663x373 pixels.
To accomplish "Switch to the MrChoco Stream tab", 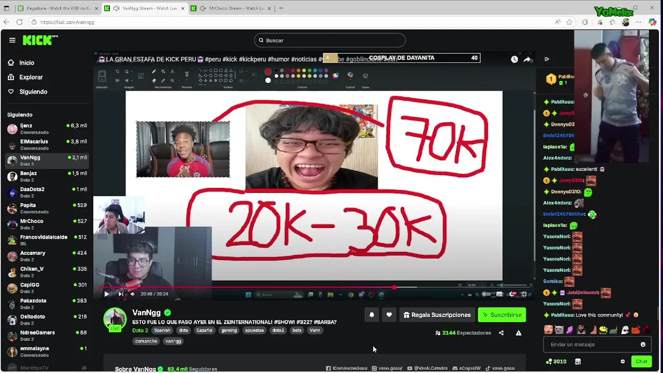I will point(232,8).
